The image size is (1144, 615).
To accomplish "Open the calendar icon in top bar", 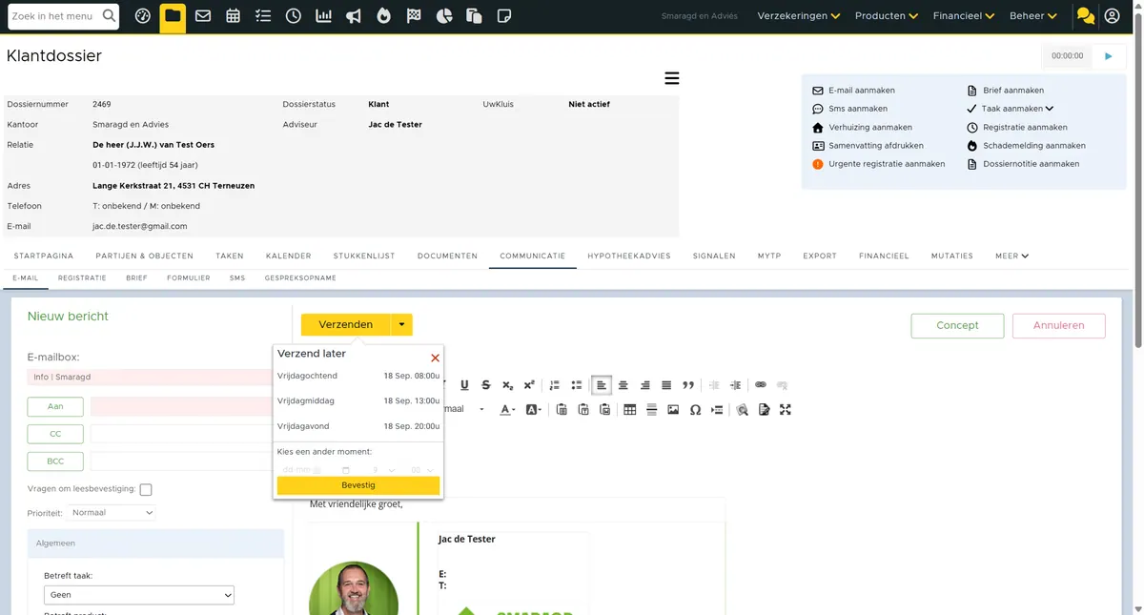I will pyautogui.click(x=234, y=16).
